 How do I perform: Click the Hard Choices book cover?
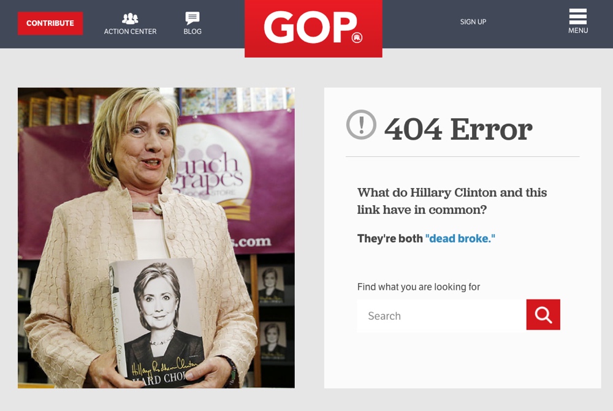tap(158, 322)
